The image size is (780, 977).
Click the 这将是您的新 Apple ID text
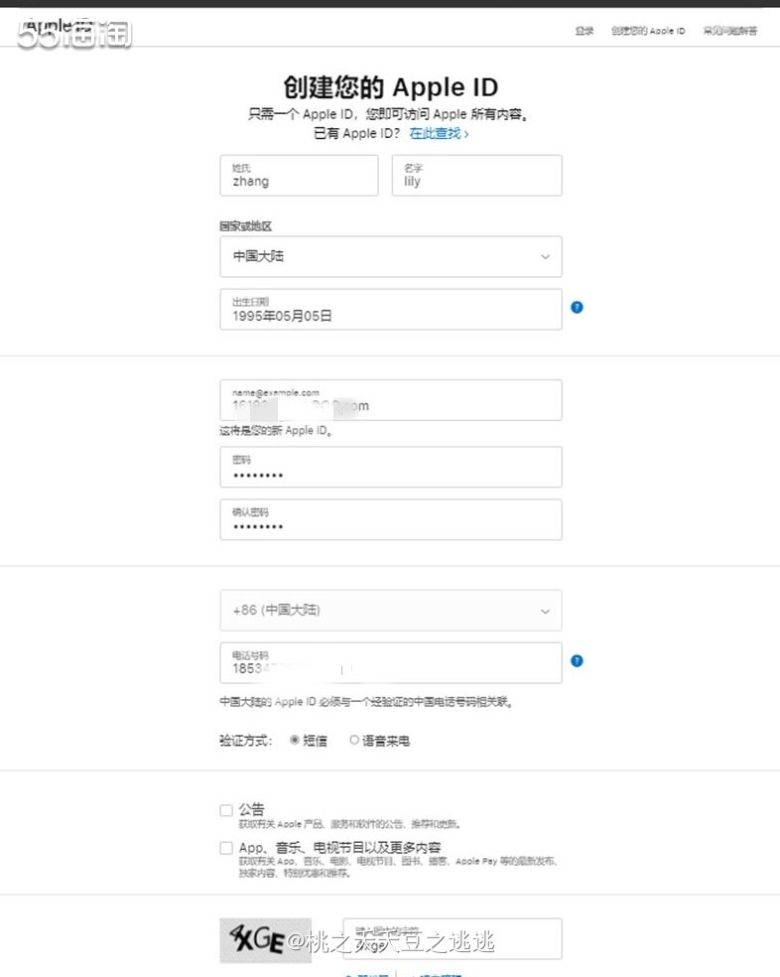coord(275,431)
